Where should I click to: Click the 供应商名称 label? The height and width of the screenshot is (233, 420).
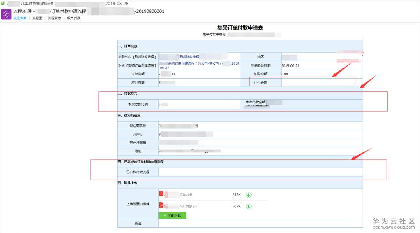[x=138, y=126]
